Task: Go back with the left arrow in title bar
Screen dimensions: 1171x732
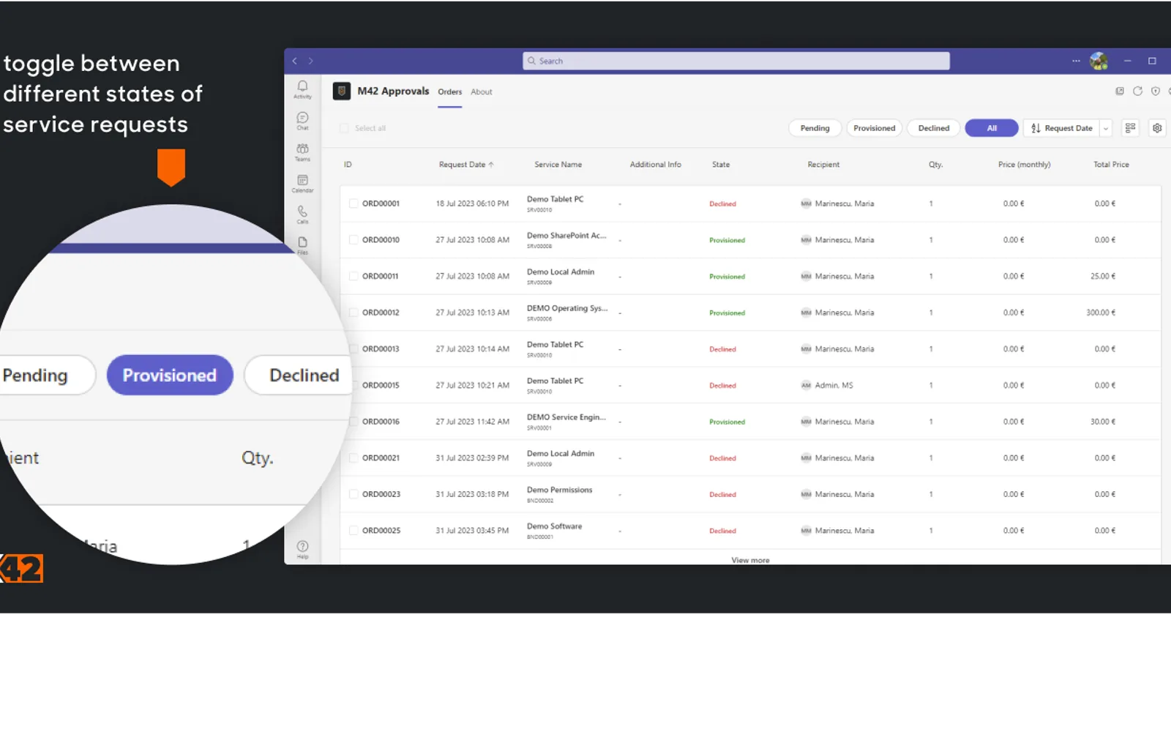Action: (x=295, y=61)
